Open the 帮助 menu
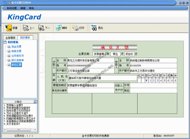This screenshot has width=190, height=139. pyautogui.click(x=32, y=8)
